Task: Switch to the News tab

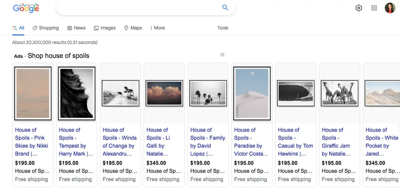Action: (76, 28)
